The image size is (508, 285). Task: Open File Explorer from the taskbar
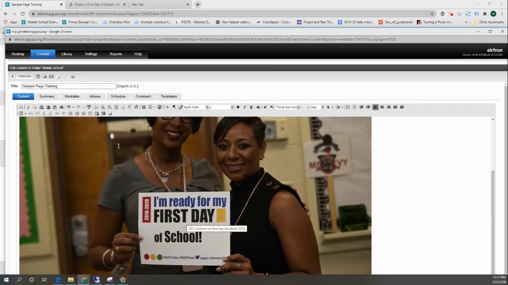tap(71, 280)
